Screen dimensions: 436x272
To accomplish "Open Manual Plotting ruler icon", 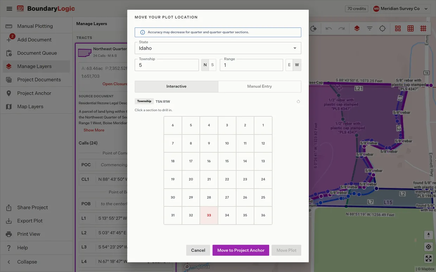I will coord(9,26).
